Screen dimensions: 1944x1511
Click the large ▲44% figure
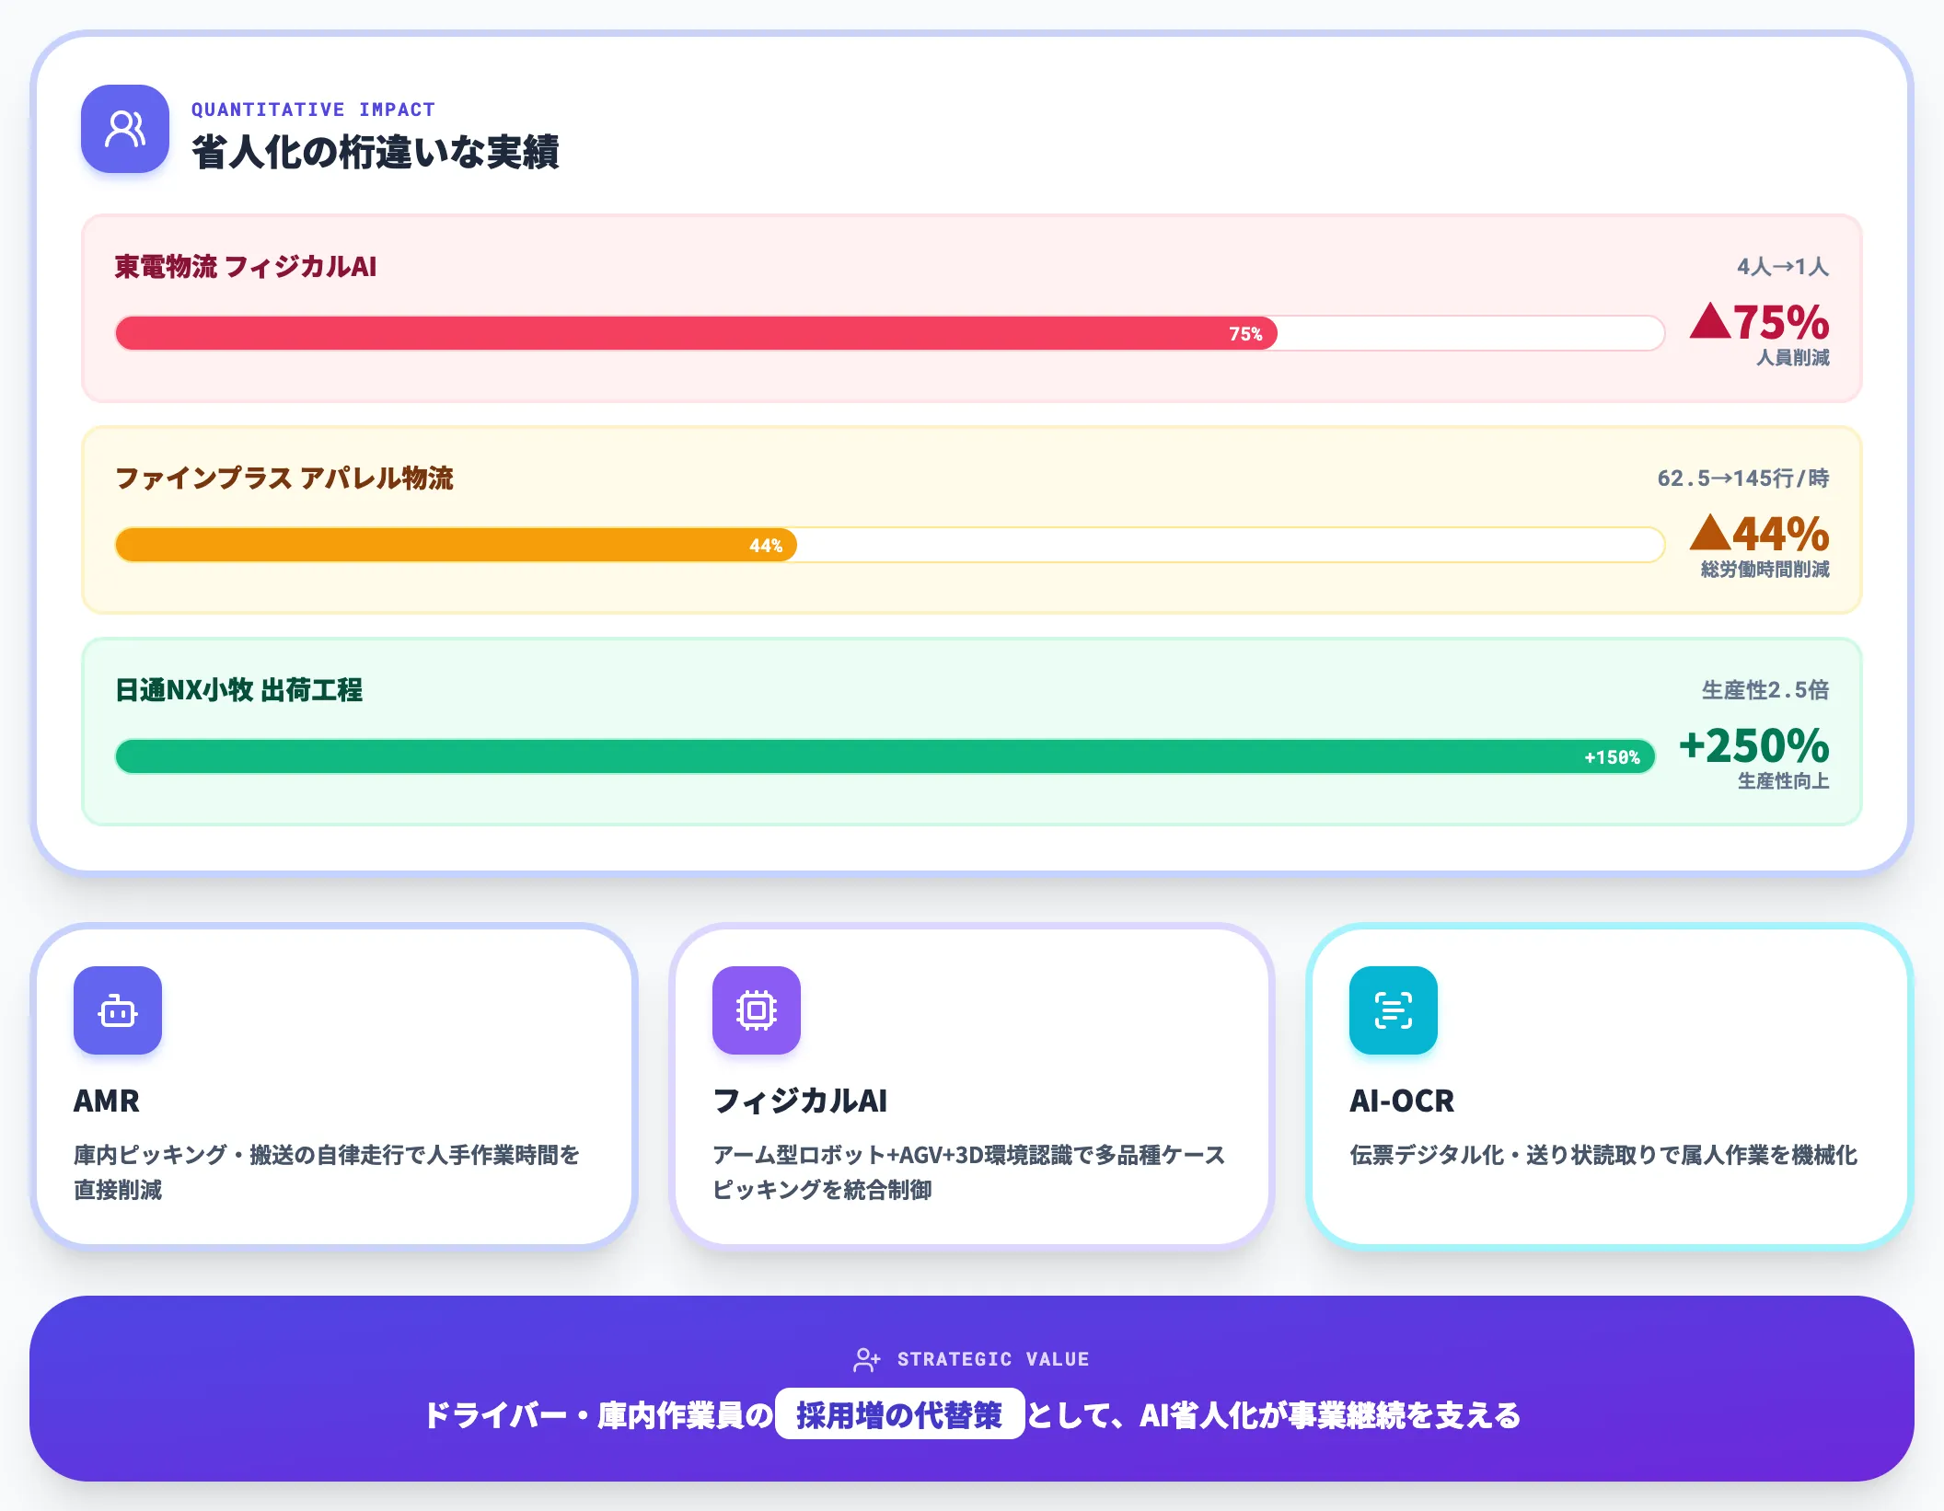(x=1760, y=534)
